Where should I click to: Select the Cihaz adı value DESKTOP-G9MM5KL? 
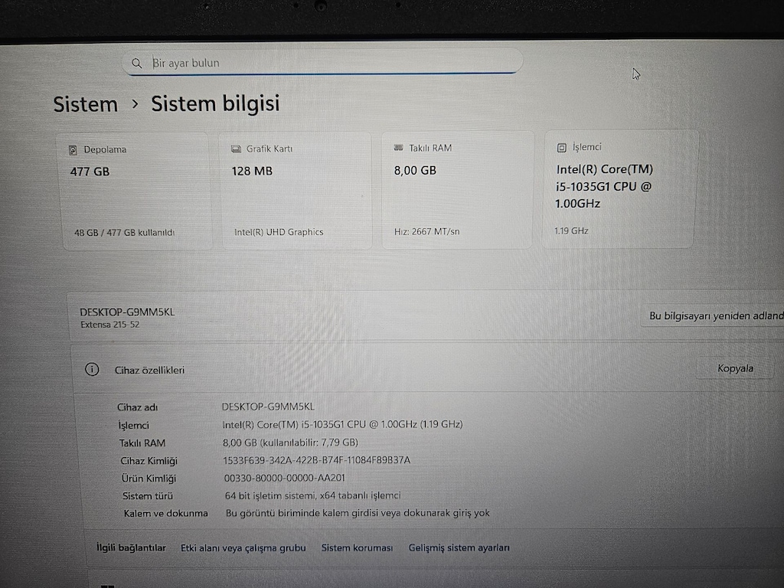point(268,407)
